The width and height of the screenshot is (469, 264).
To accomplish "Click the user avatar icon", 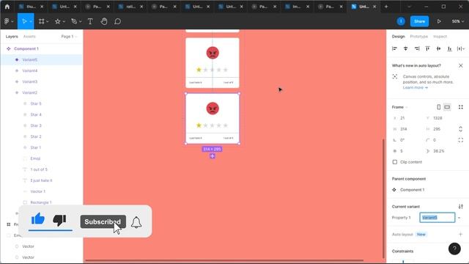I will tap(401, 21).
